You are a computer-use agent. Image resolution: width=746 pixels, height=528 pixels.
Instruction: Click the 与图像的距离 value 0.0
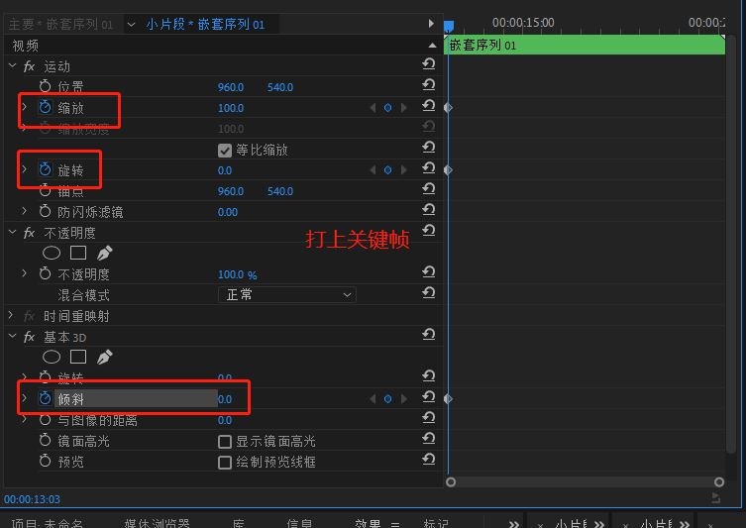click(225, 420)
